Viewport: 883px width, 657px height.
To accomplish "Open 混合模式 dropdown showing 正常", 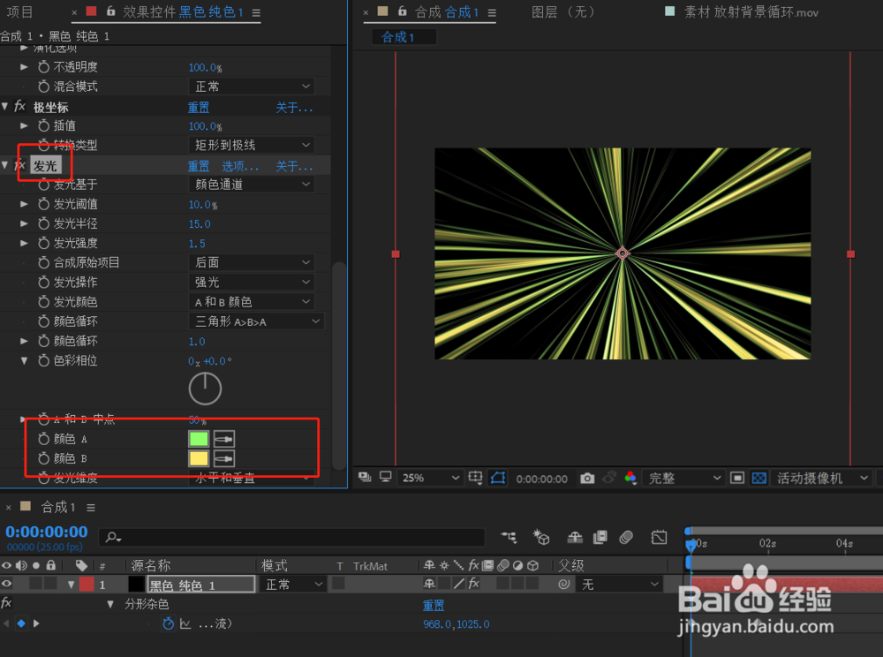I will point(251,87).
